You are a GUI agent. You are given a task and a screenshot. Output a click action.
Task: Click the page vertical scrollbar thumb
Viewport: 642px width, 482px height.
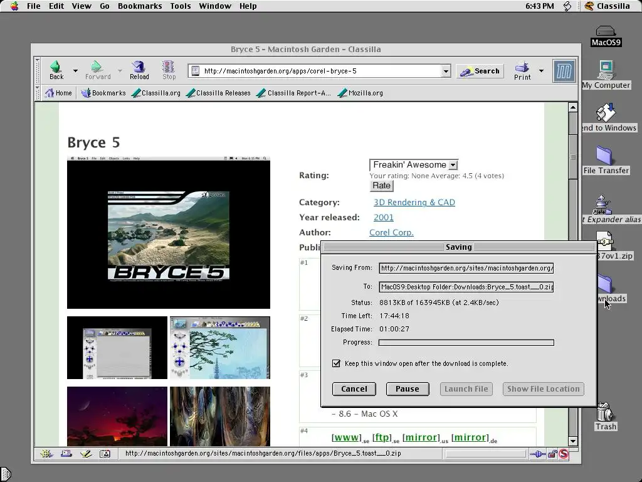[573, 156]
